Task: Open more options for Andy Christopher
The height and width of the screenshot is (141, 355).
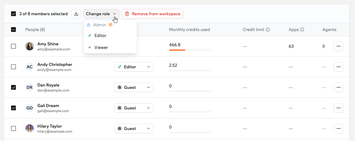Action: tap(339, 67)
